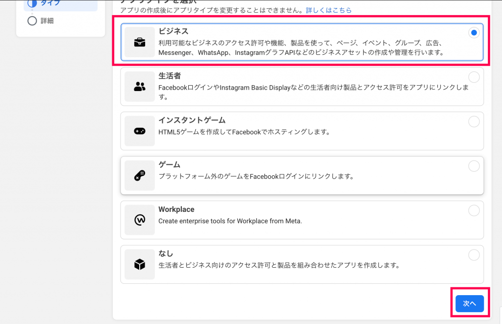Select the ビジネス radio button

point(474,33)
